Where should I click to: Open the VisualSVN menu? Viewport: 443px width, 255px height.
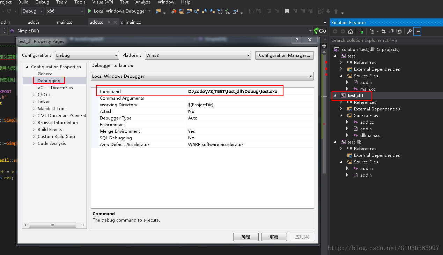tap(103, 2)
